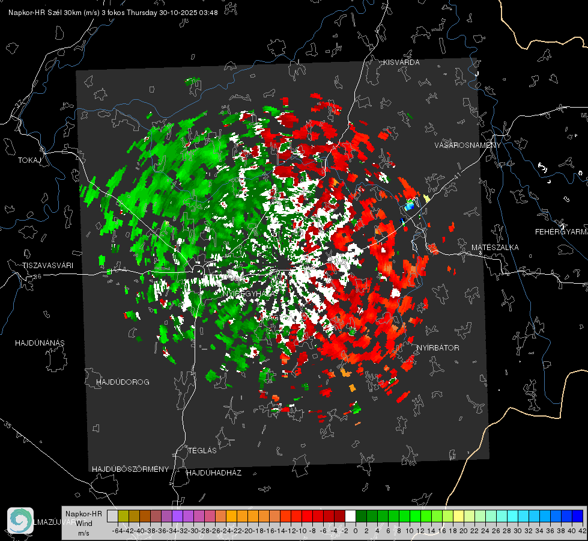Click the FEHÉRGYARMAT town label
This screenshot has height=541, width=588.
click(x=562, y=232)
